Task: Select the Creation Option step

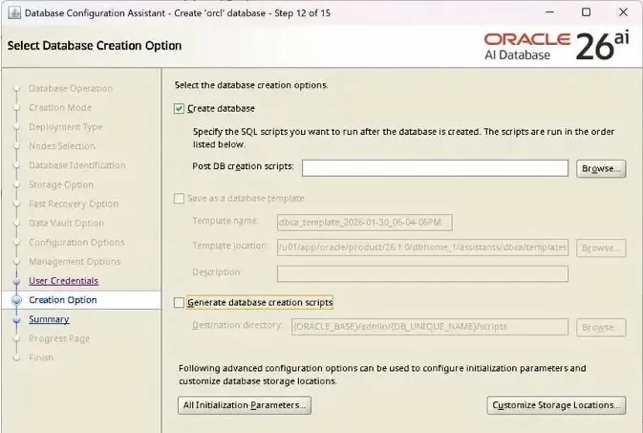Action: click(63, 300)
